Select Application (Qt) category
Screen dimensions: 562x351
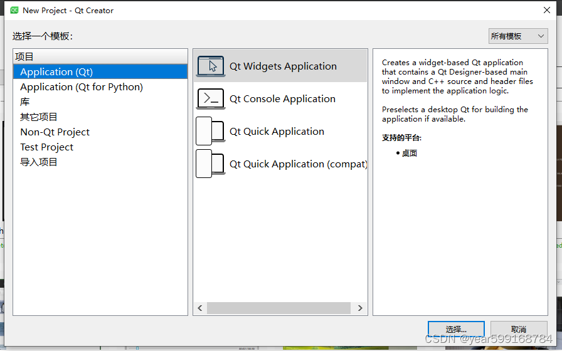click(x=100, y=71)
